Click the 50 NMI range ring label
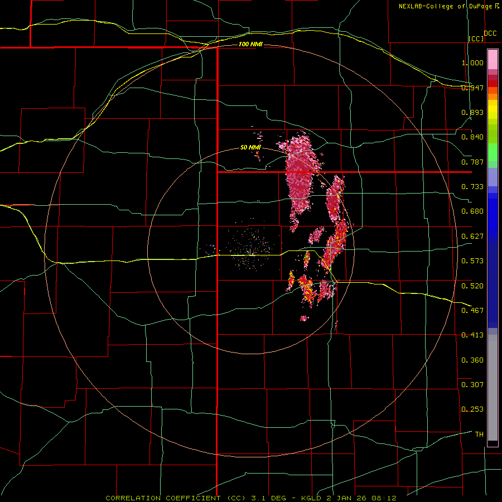Image resolution: width=502 pixels, height=502 pixels. point(250,148)
